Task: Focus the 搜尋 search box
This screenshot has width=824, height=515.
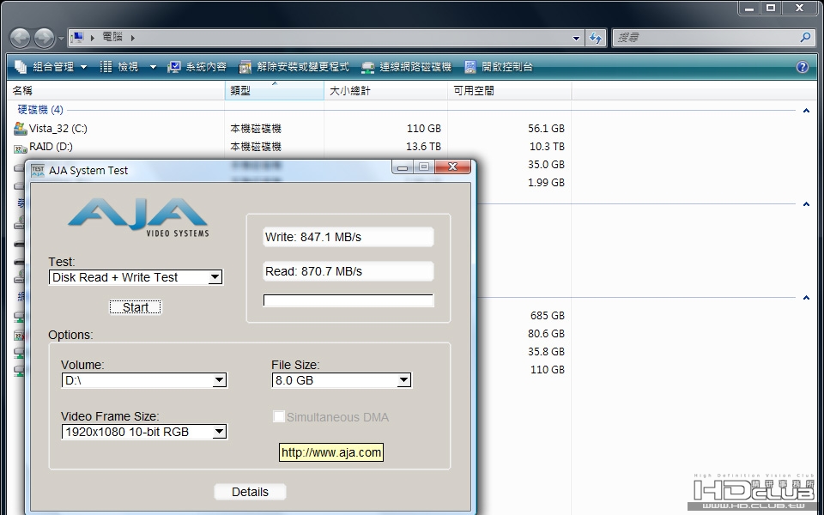Action: click(706, 38)
